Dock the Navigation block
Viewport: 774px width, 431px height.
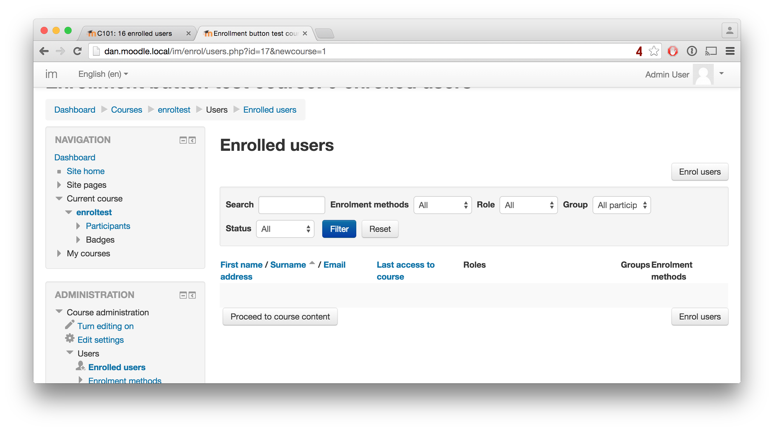point(192,140)
